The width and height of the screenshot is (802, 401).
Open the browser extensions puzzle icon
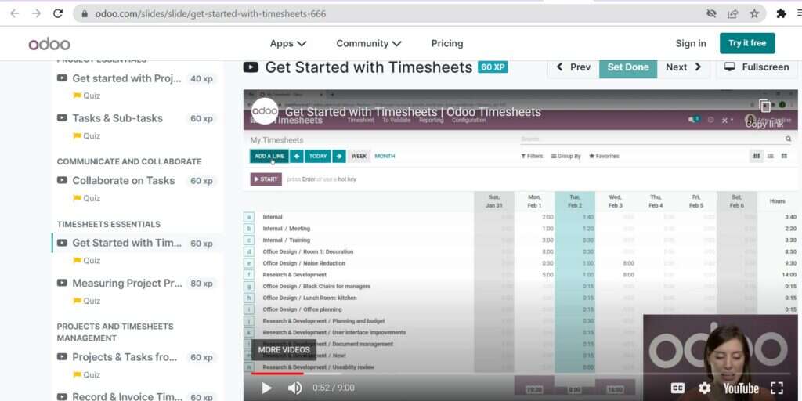pyautogui.click(x=781, y=14)
